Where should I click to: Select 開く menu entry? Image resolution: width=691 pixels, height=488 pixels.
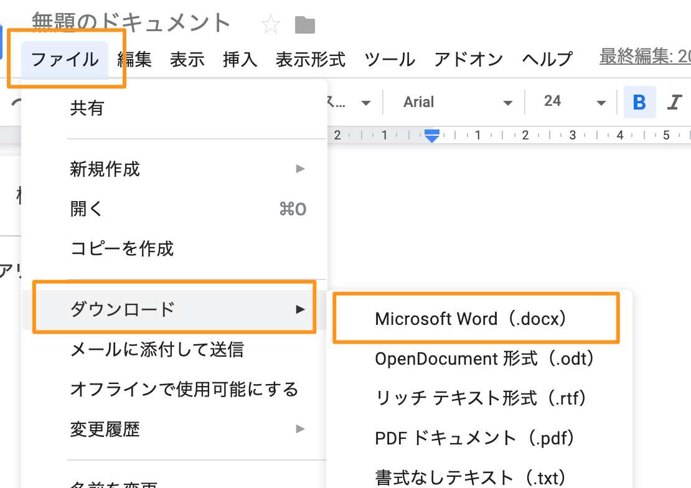[174, 209]
